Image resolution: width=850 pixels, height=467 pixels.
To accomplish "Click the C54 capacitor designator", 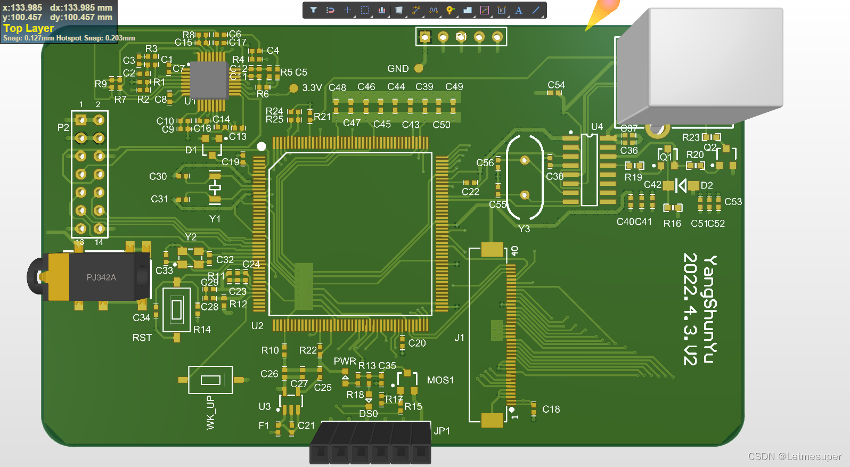I will [x=557, y=85].
